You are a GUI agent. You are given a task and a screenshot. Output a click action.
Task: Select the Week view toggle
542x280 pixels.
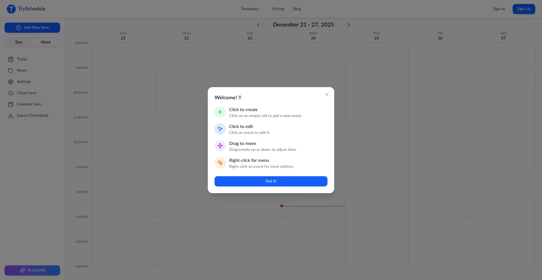click(45, 42)
